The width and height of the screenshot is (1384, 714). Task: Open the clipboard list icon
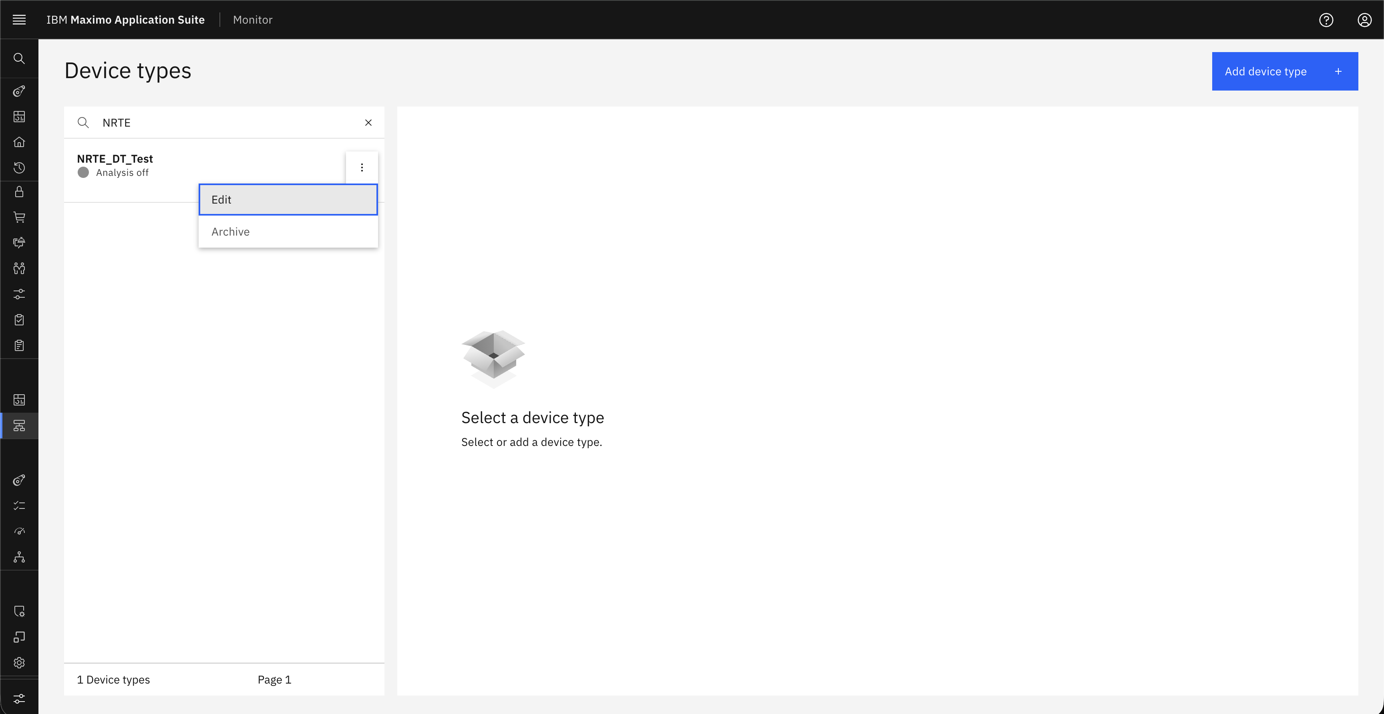[x=19, y=345]
